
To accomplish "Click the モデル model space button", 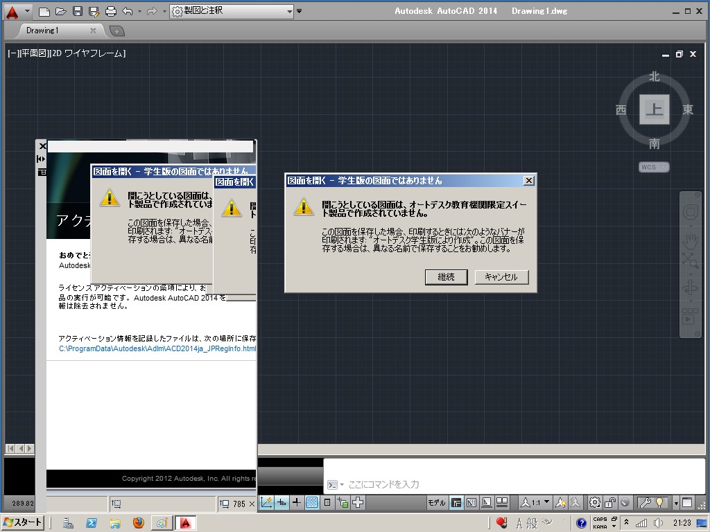I will pos(437,503).
